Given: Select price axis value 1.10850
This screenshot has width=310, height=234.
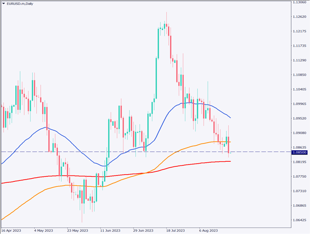Looking at the screenshot, I should (x=299, y=75).
